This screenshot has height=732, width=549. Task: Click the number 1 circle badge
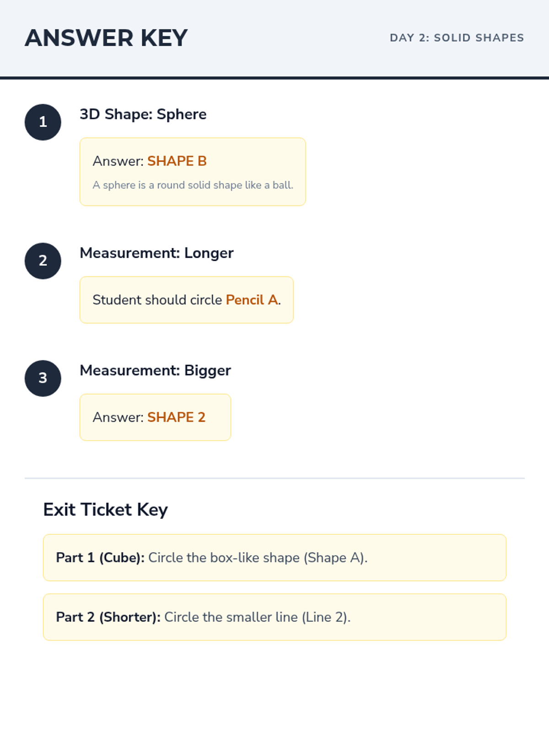pos(43,122)
